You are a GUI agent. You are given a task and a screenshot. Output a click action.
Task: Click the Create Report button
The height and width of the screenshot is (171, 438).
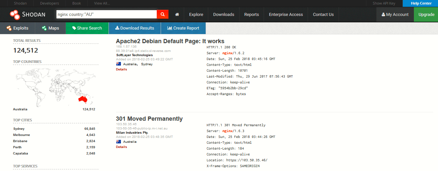tap(183, 28)
